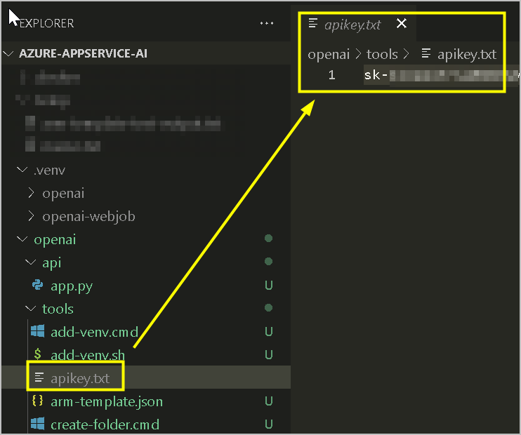521x435 pixels.
Task: Click untracked U badge of arm-template.json
Action: point(269,401)
